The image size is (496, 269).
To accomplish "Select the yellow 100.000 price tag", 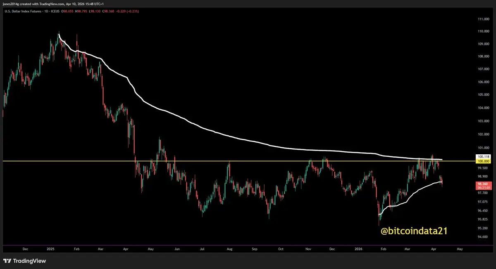I will (x=483, y=160).
